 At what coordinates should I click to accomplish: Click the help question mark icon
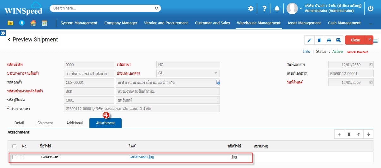click(x=264, y=9)
